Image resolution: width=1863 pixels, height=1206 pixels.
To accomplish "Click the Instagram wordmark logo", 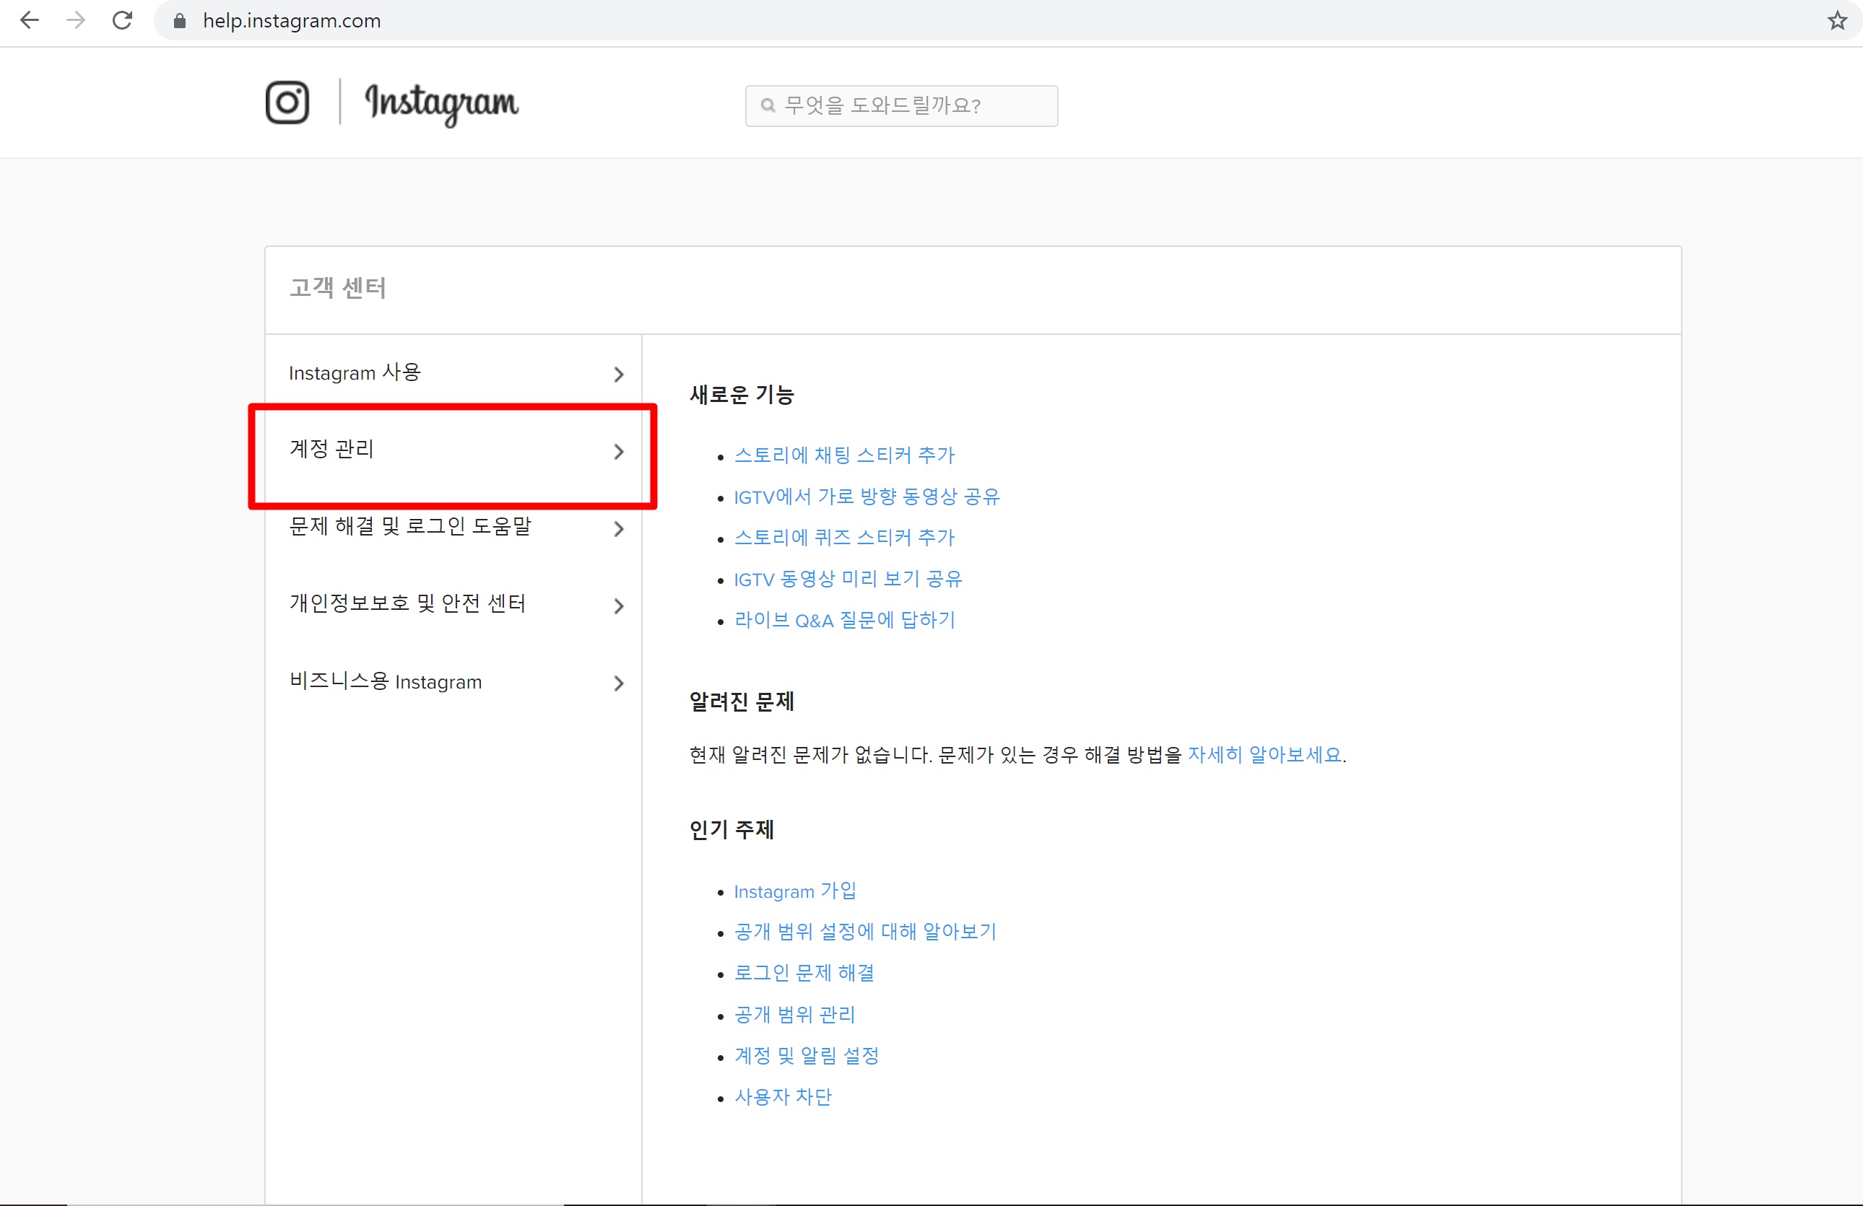I will pos(441,104).
